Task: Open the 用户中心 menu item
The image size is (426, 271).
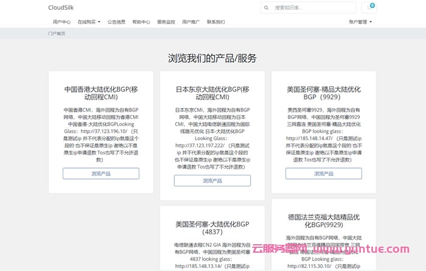Action: [61, 22]
